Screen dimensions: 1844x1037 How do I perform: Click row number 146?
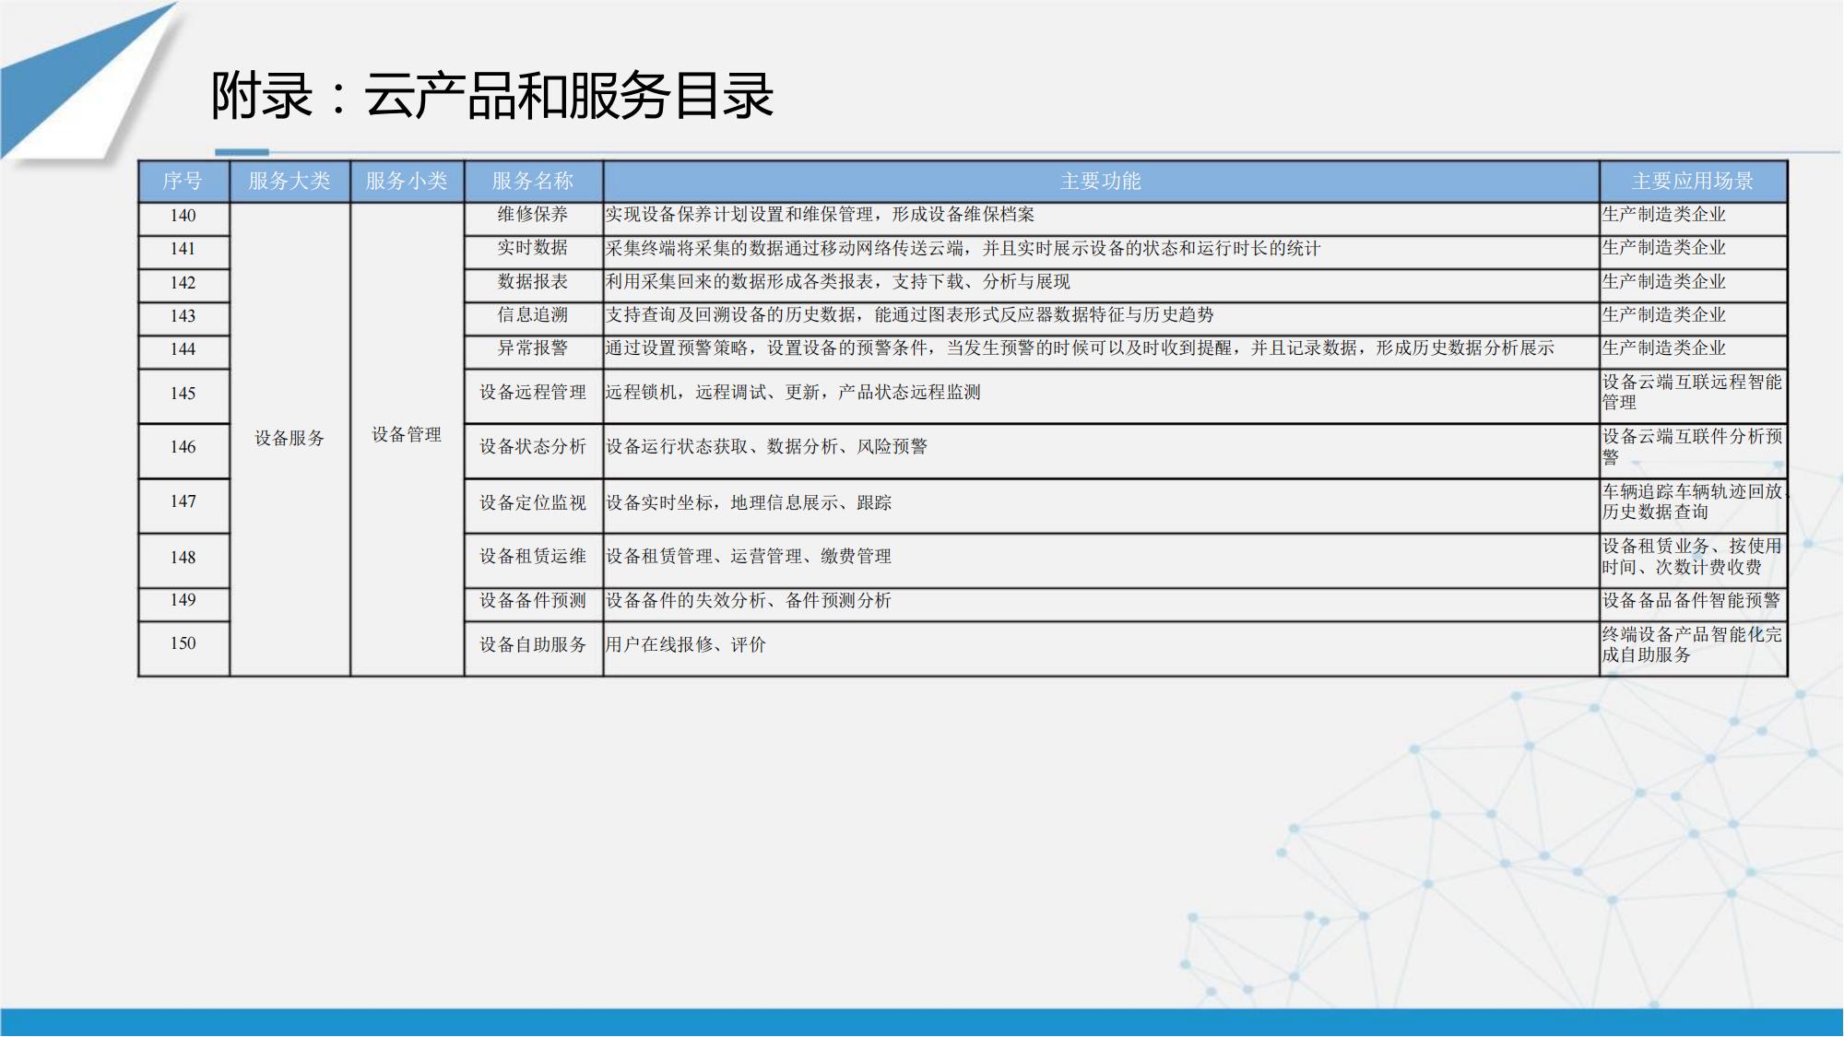click(183, 447)
